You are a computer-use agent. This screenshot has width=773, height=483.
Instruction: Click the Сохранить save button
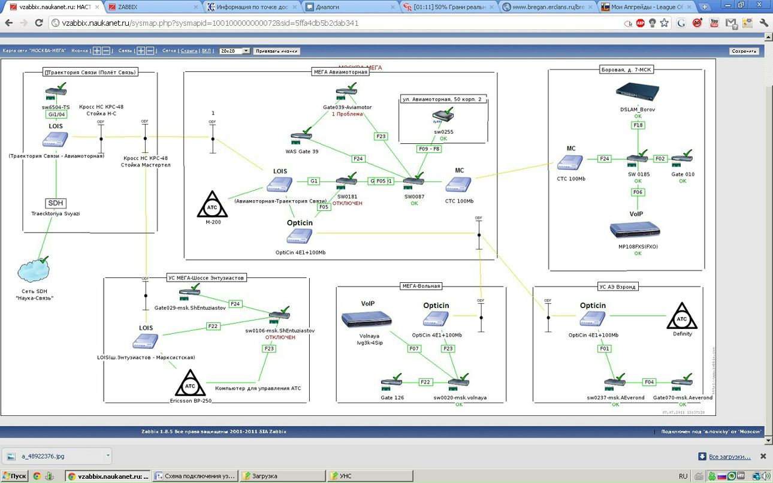click(x=744, y=51)
